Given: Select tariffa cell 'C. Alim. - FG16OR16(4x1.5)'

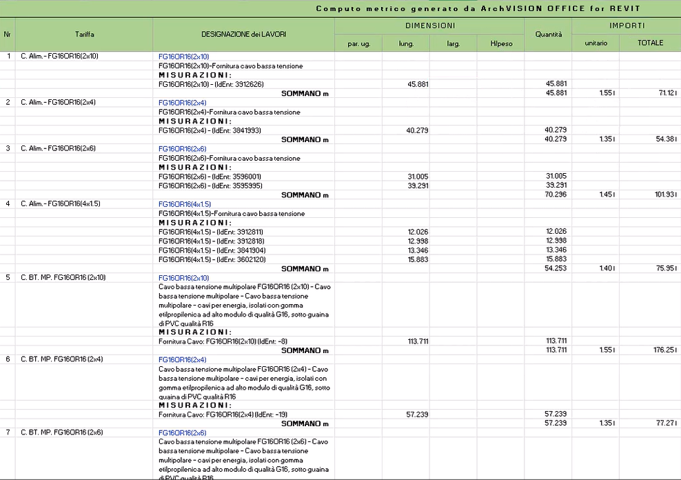Looking at the screenshot, I should [x=61, y=203].
